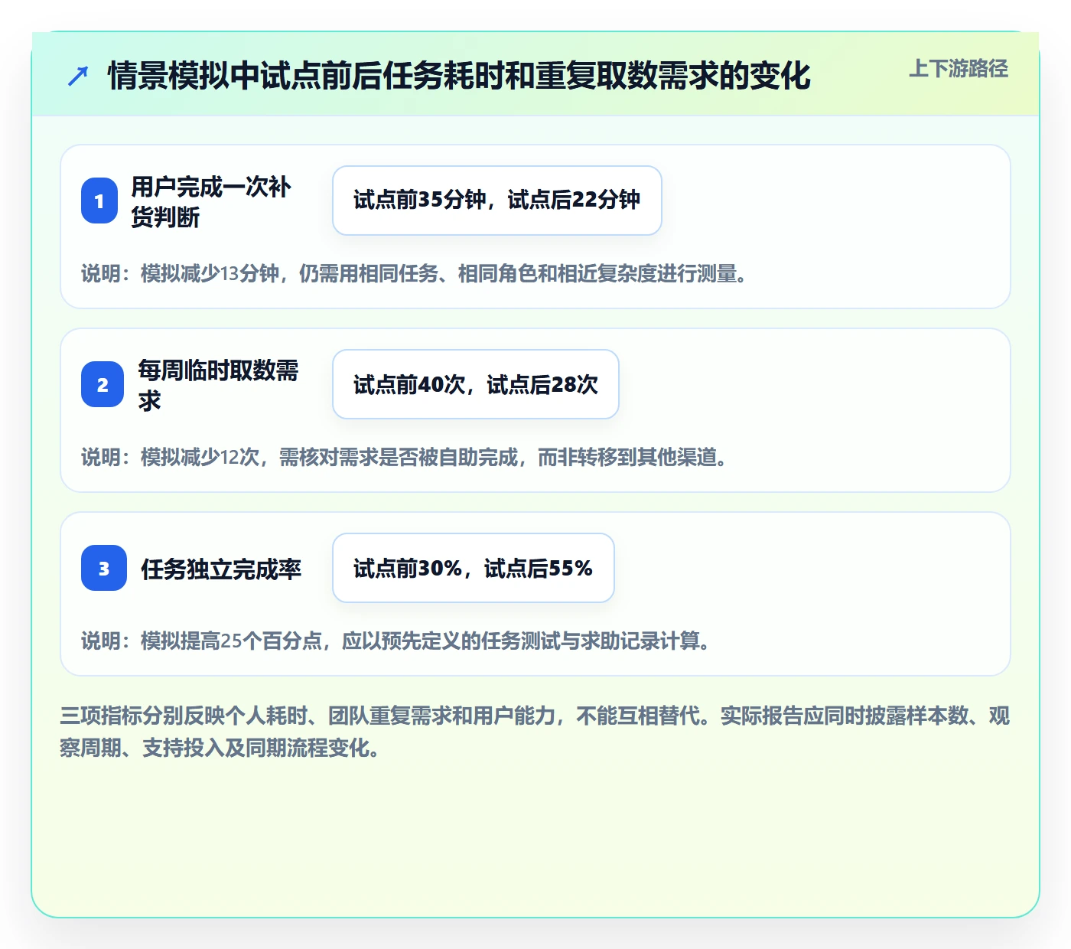Click the 上下游路径 label in the header
The width and height of the screenshot is (1071, 949).
pos(959,69)
